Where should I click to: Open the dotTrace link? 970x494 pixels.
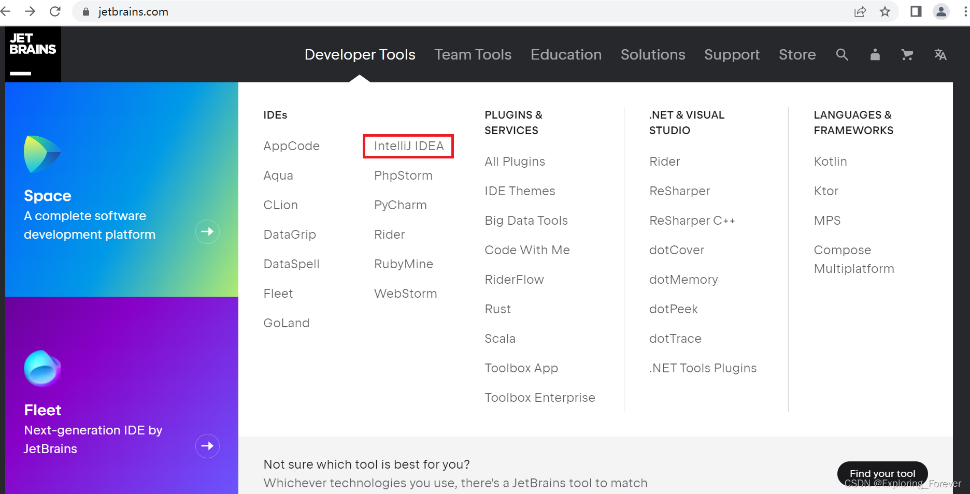point(675,339)
